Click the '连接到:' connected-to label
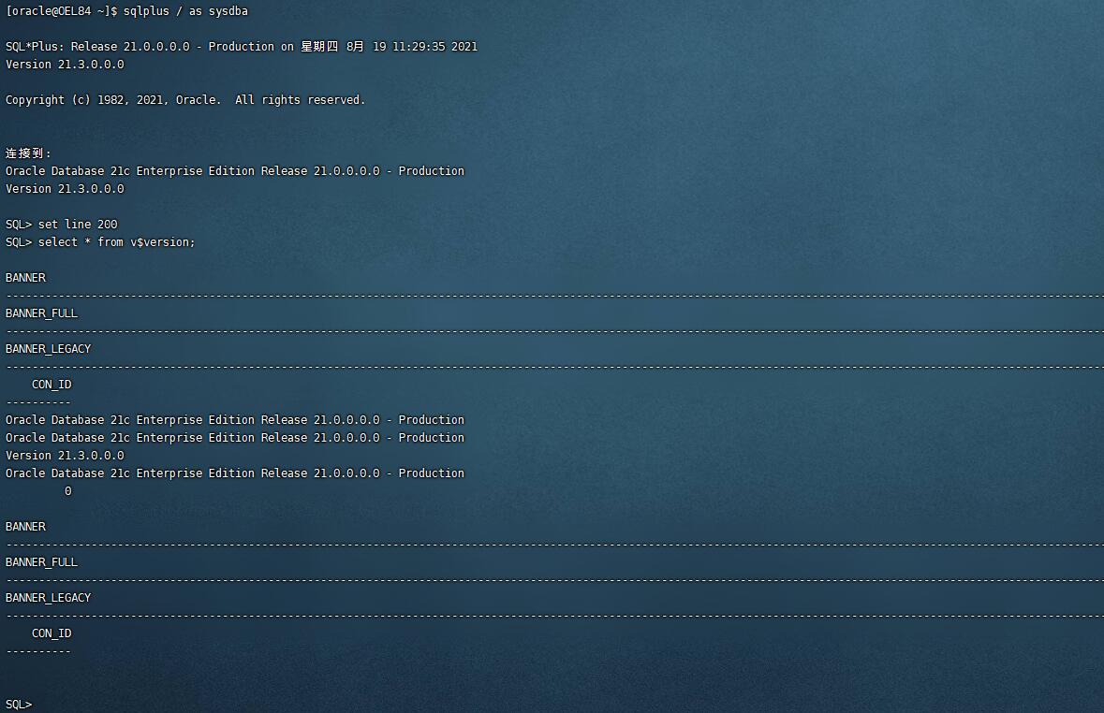 [x=28, y=153]
